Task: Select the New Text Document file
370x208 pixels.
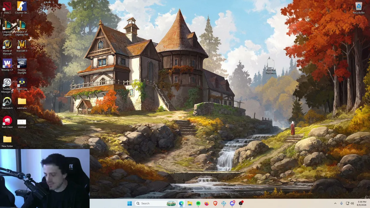Action: [271, 66]
